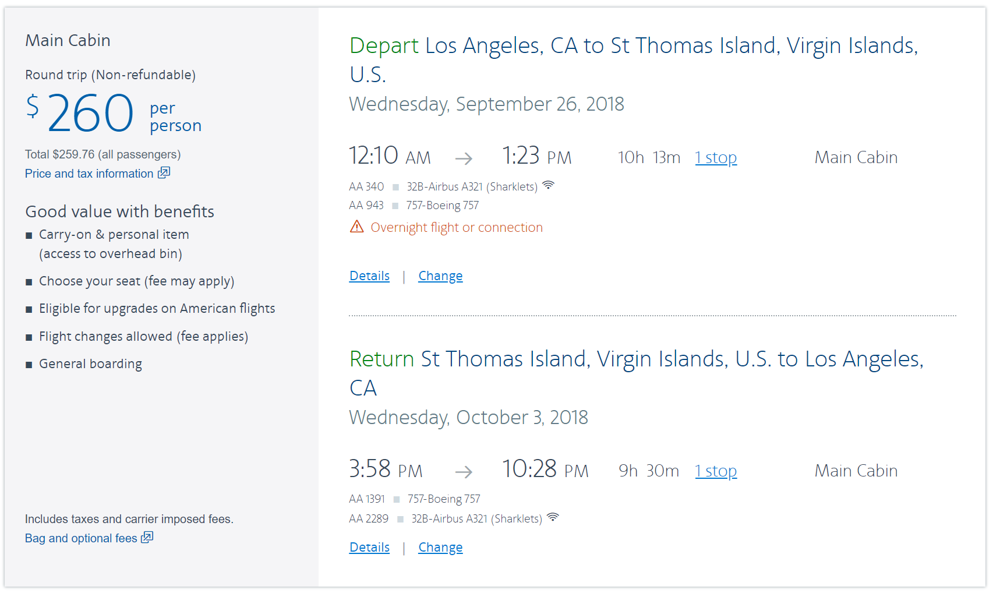Open Bag and optional fees link
Image resolution: width=993 pixels, height=593 pixels.
(x=81, y=538)
